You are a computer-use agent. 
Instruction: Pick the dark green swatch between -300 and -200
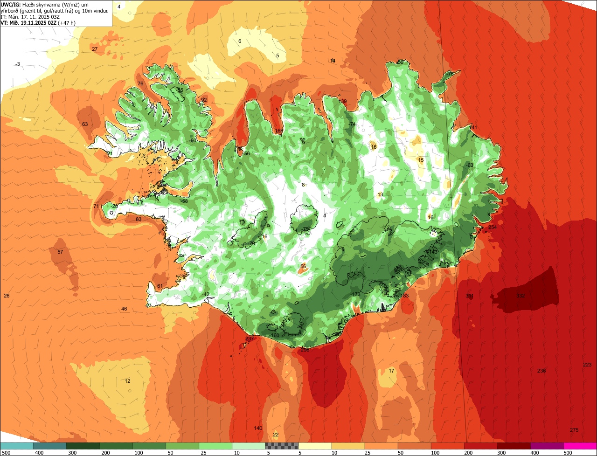tap(83, 446)
